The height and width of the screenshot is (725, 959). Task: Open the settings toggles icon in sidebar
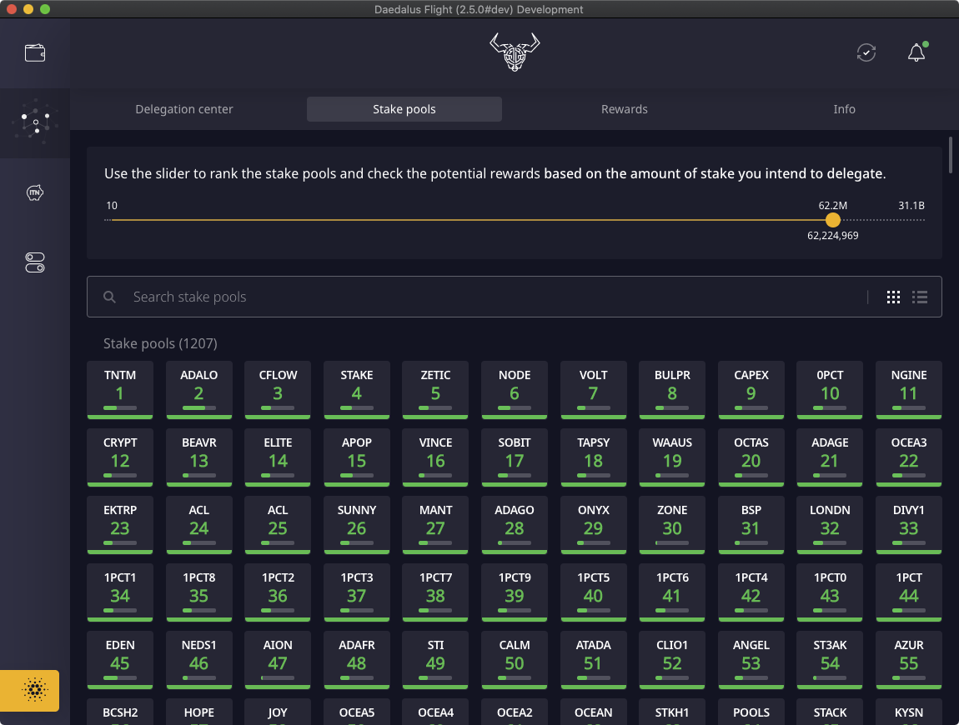[35, 263]
